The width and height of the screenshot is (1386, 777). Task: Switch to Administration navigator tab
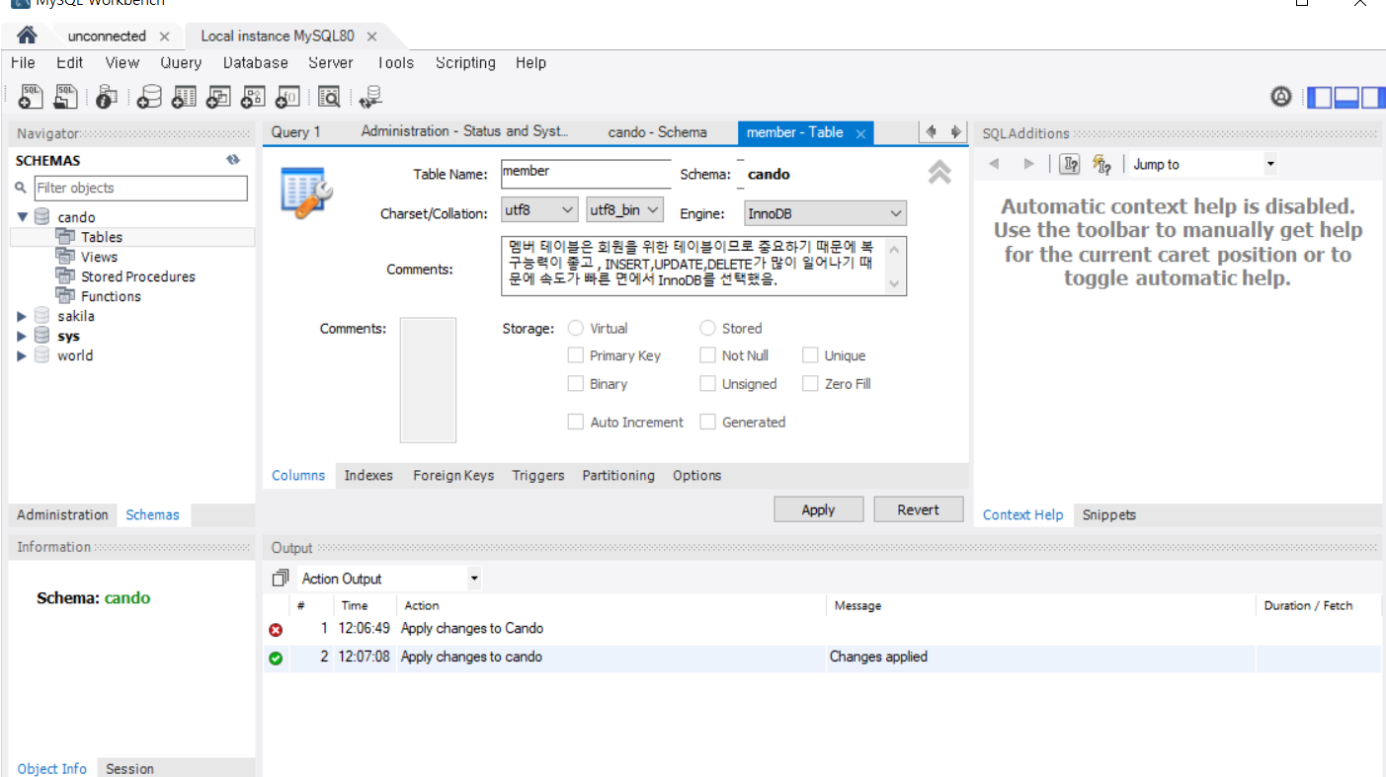point(62,514)
